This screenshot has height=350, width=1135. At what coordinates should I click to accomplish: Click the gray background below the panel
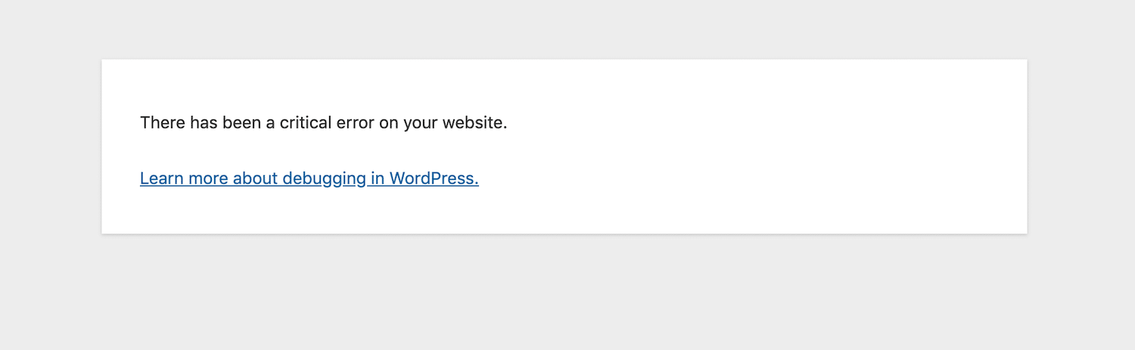click(x=567, y=295)
